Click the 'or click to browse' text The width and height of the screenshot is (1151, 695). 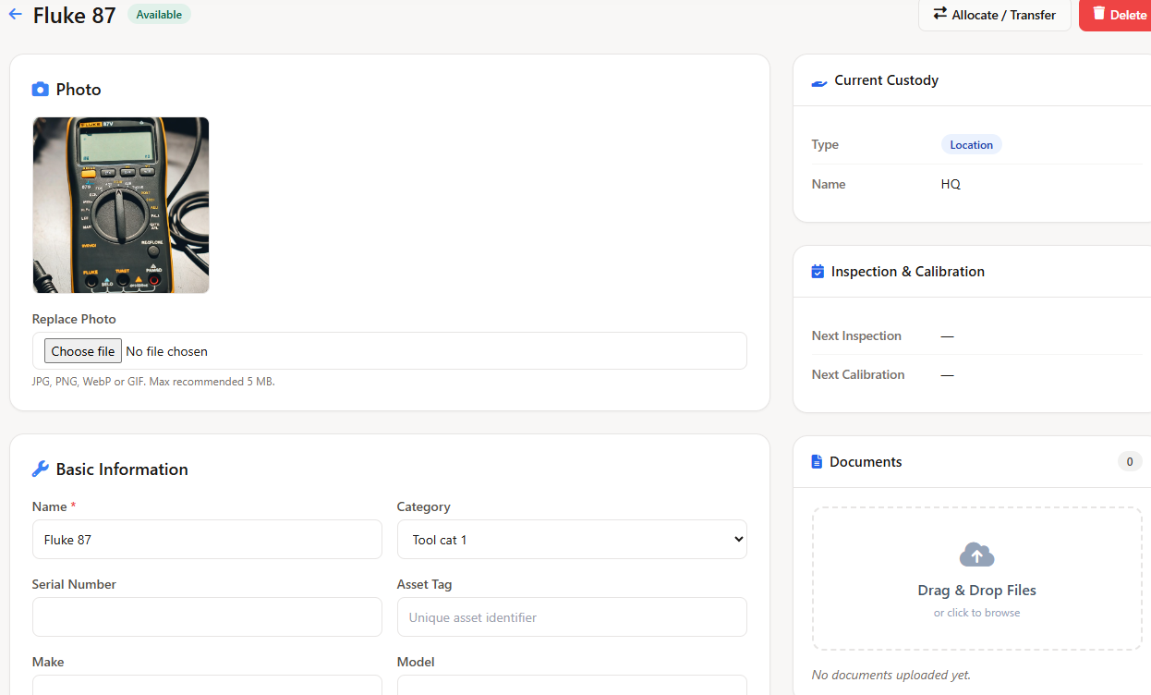pos(976,613)
